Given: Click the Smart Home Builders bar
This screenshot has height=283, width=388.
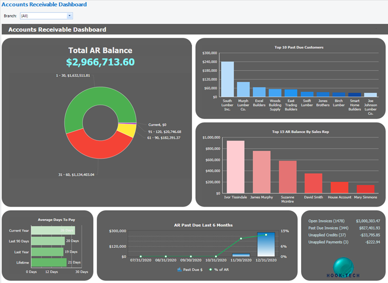Looking at the screenshot, I should [x=354, y=95].
